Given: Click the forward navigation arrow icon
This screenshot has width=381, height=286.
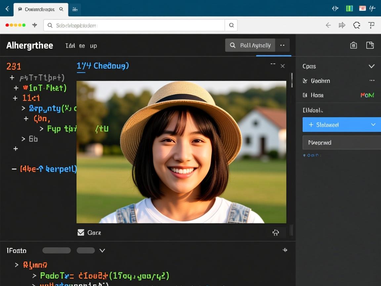Looking at the screenshot, I should [342, 25].
